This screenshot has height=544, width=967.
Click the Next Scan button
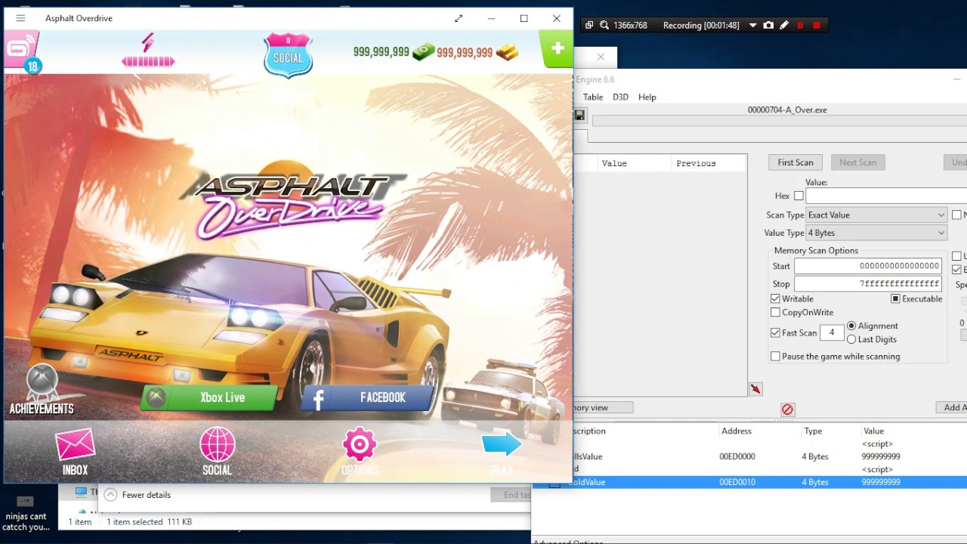858,162
